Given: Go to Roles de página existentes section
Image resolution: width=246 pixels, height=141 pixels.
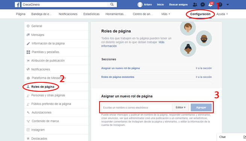Looking at the screenshot, I should tap(118, 77).
